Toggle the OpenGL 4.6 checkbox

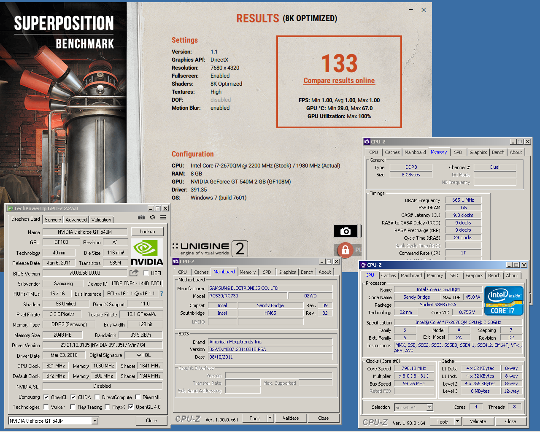[x=131, y=407]
